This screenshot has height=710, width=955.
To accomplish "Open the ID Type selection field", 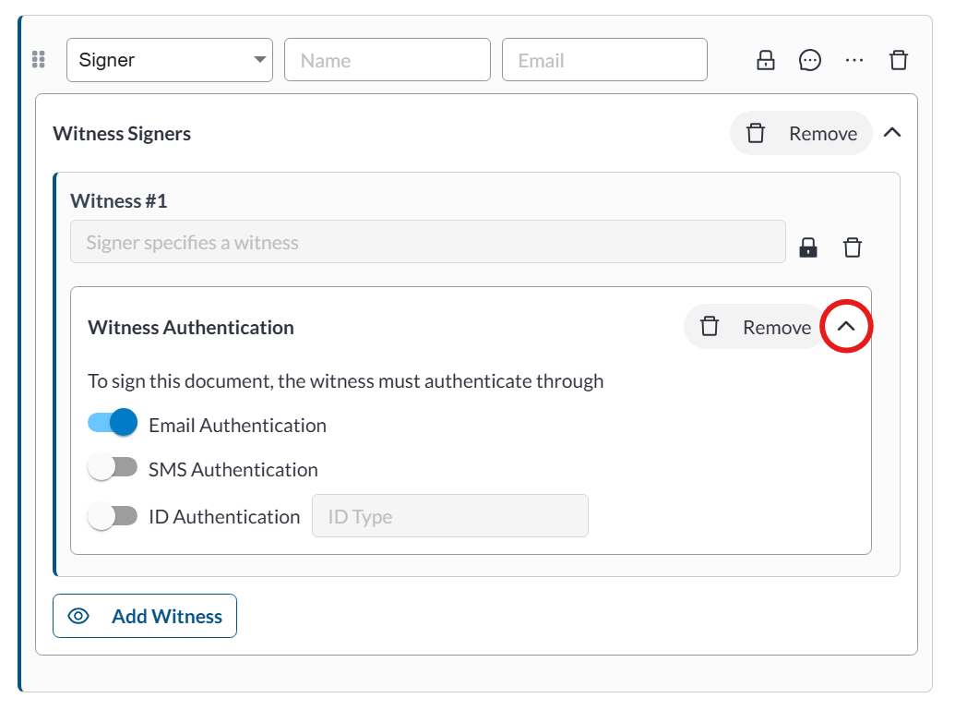I will [x=450, y=516].
